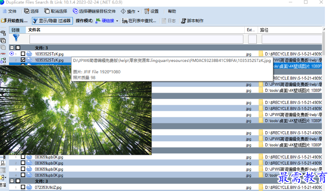
Task: Sort by the 路径 column header
Action: click(x=290, y=30)
